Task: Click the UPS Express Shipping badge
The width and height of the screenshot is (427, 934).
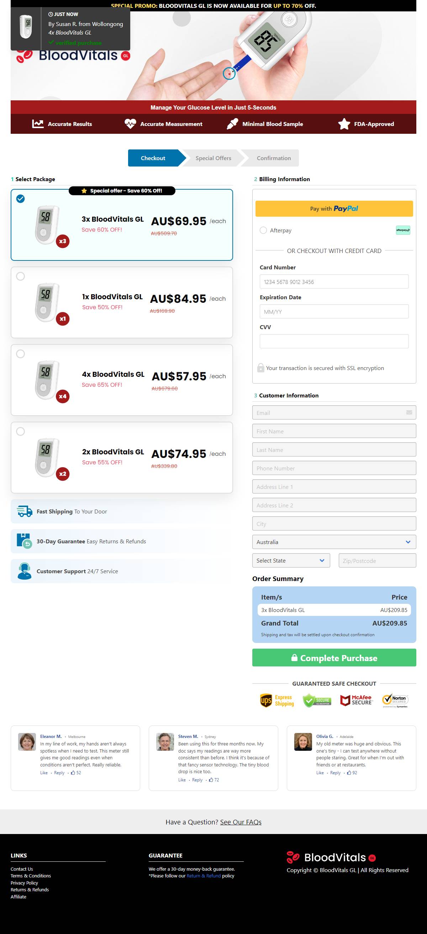Action: [277, 700]
